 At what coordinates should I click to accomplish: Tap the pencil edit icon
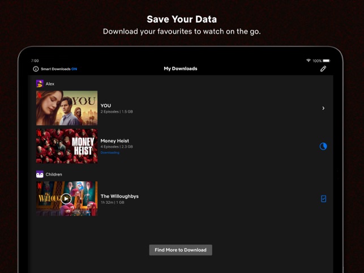323,69
